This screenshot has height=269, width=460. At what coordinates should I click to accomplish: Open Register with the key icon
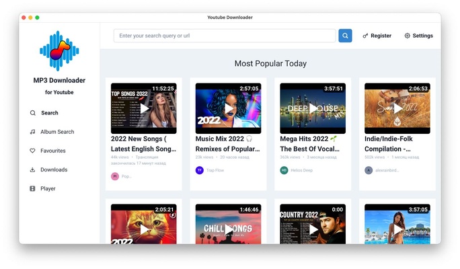[377, 36]
